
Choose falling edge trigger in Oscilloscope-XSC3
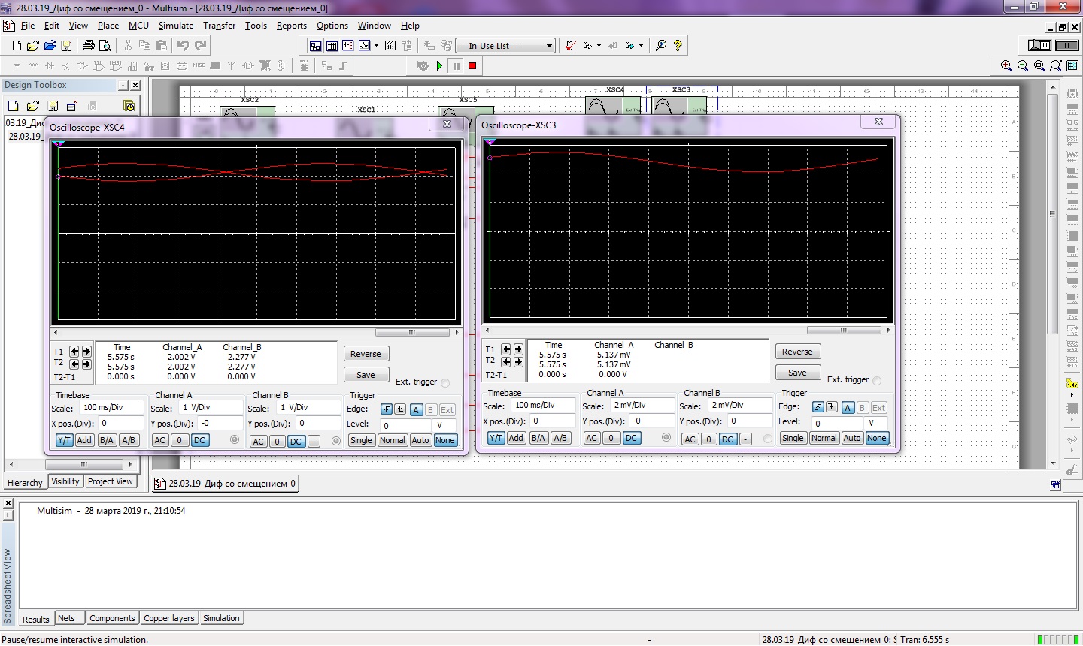832,408
